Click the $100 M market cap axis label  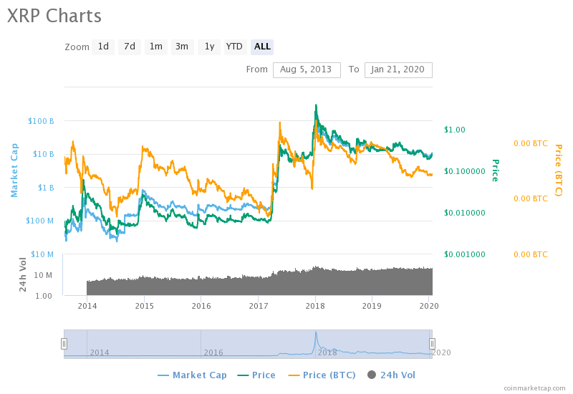(x=39, y=221)
